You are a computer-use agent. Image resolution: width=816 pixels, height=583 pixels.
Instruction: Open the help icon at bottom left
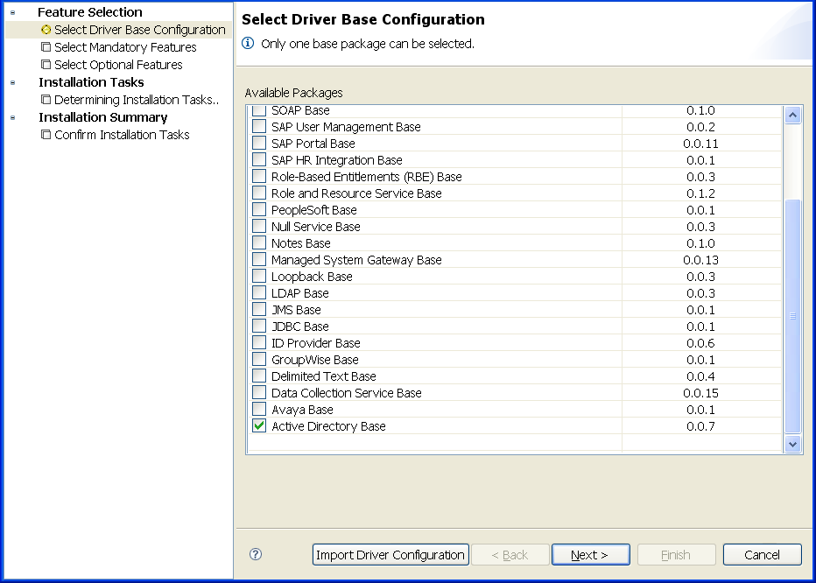tap(256, 554)
